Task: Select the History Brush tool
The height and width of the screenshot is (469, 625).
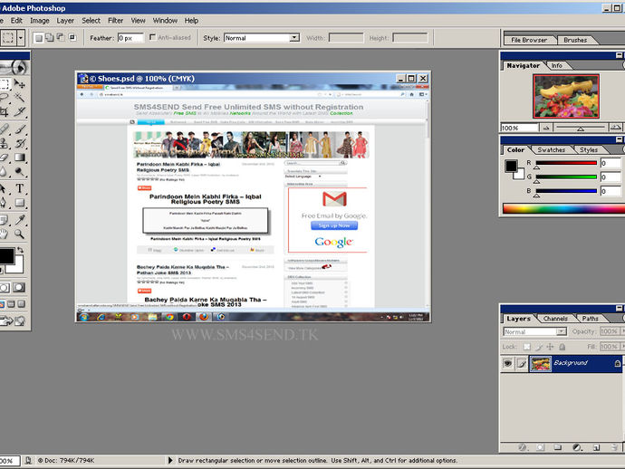Action: (x=19, y=143)
